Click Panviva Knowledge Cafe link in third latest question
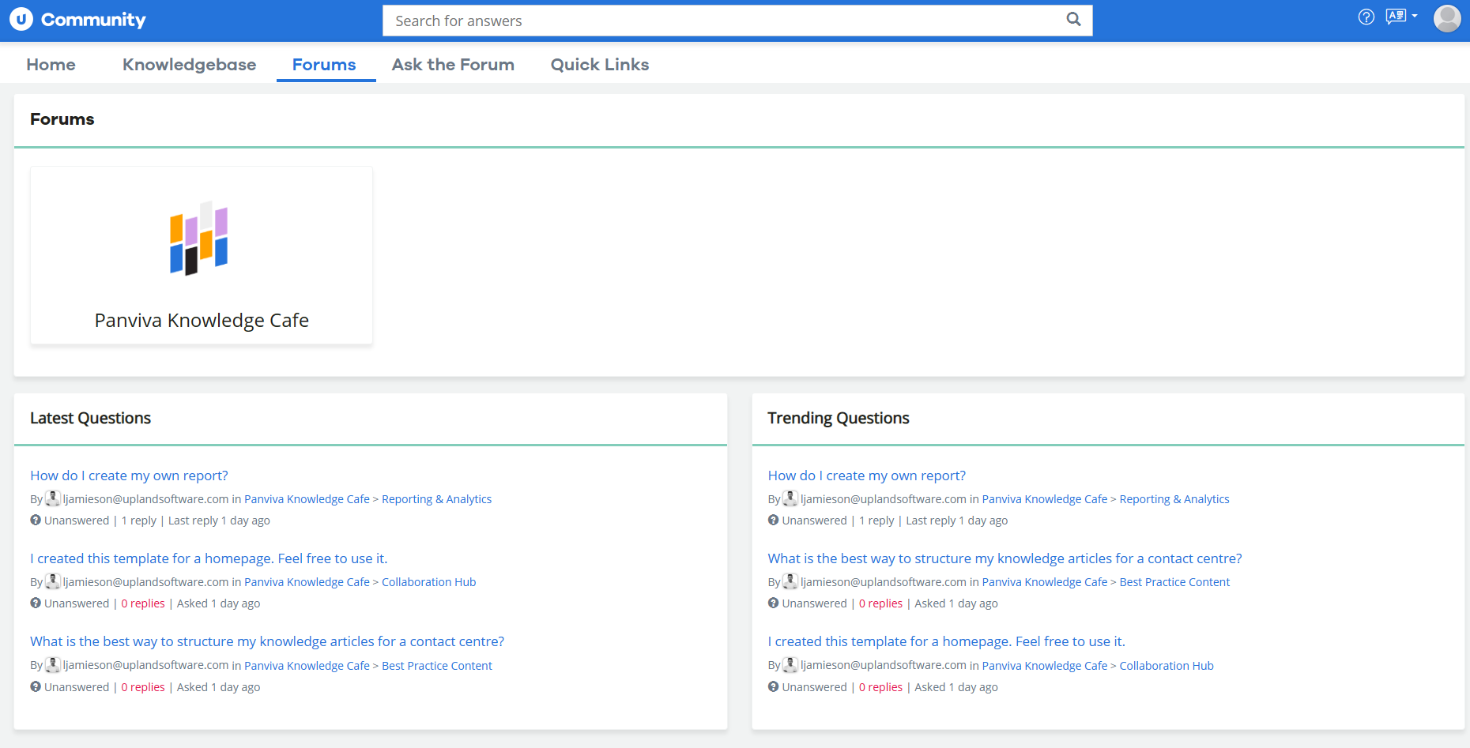 click(307, 666)
